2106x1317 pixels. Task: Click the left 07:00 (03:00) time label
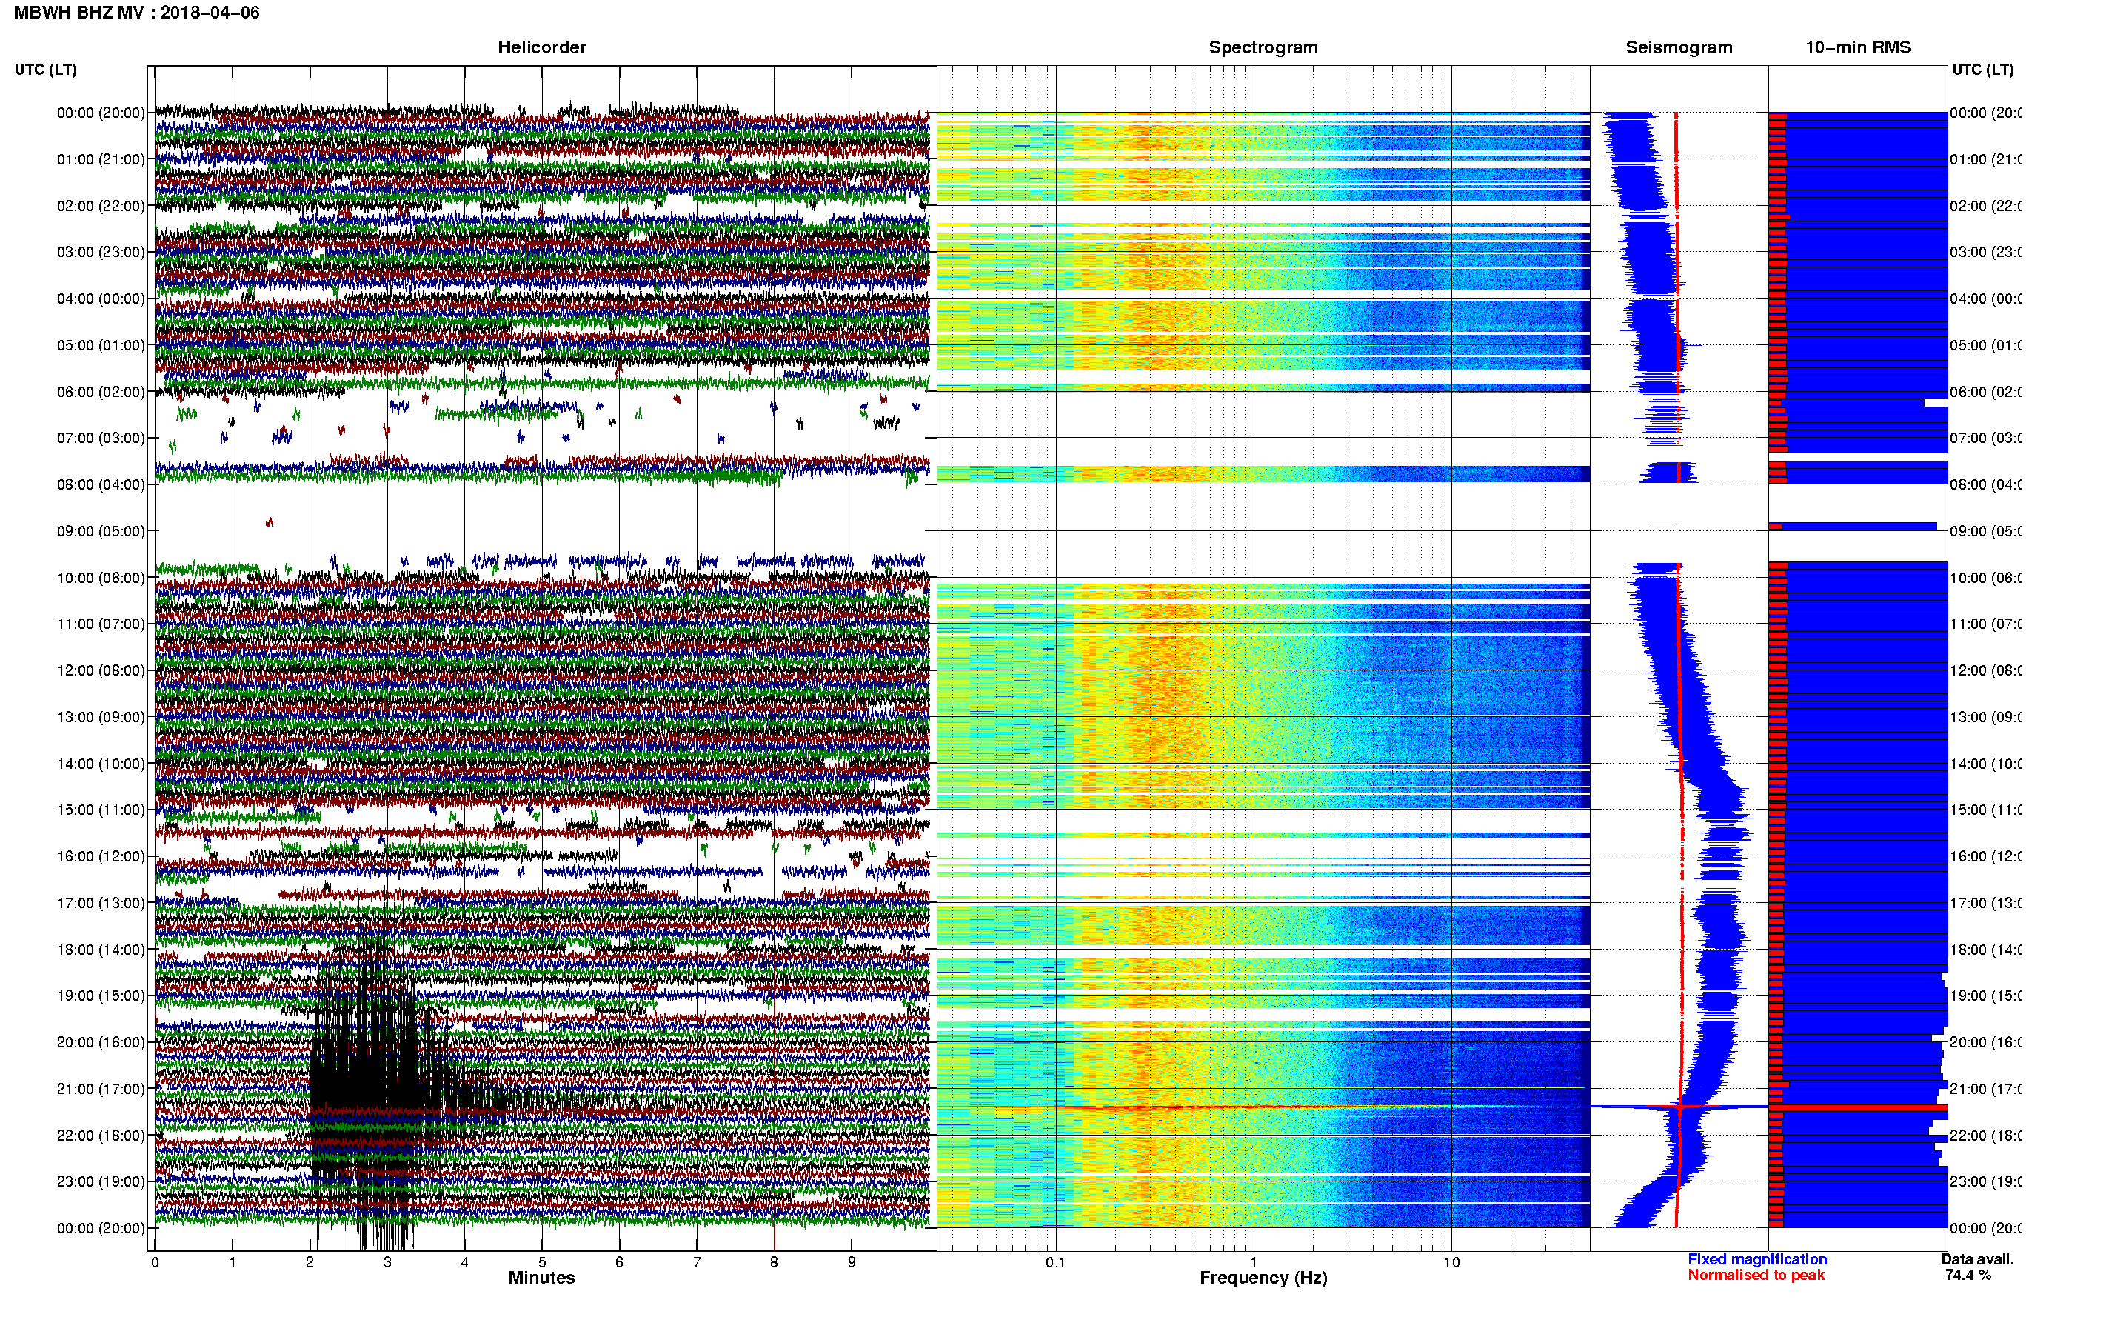point(101,438)
